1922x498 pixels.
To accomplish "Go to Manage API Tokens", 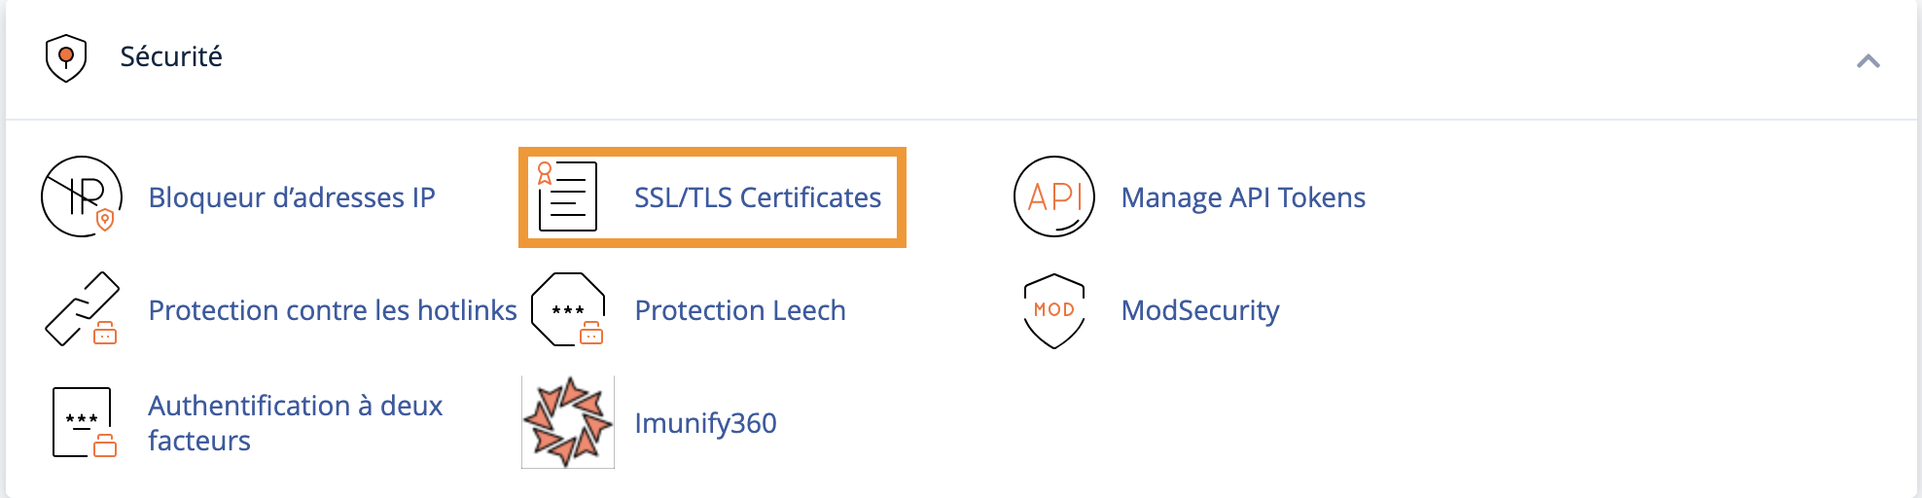I will 1243,197.
